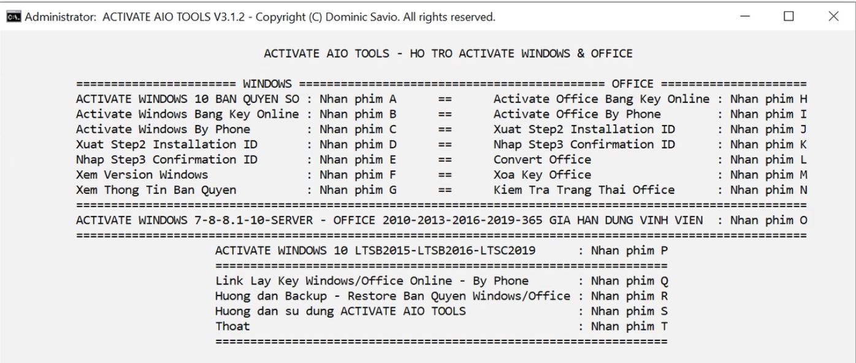This screenshot has width=856, height=363.
Task: Click 'Nhan phim I' label
Action: [768, 114]
